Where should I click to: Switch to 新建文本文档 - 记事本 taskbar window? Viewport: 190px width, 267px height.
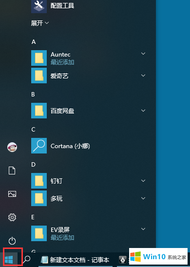(75, 260)
